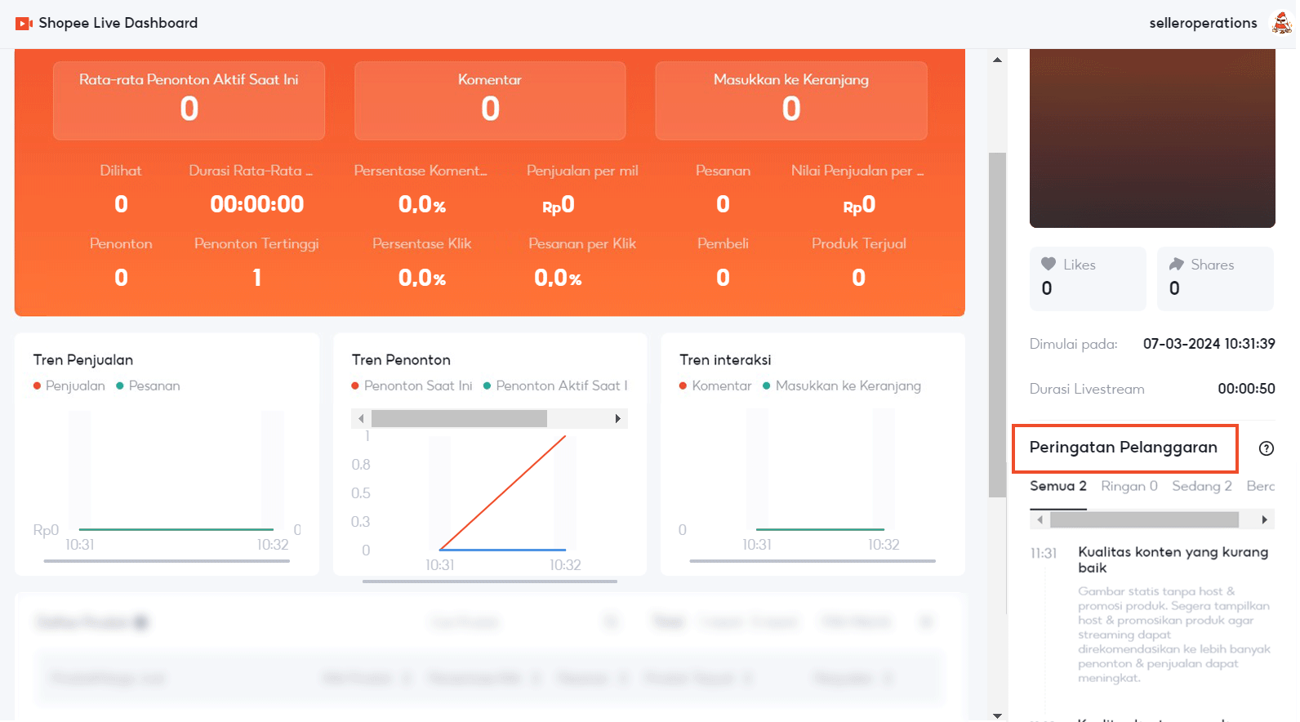This screenshot has height=722, width=1300.
Task: Click the Shopee Live camera logo icon
Action: click(x=24, y=24)
